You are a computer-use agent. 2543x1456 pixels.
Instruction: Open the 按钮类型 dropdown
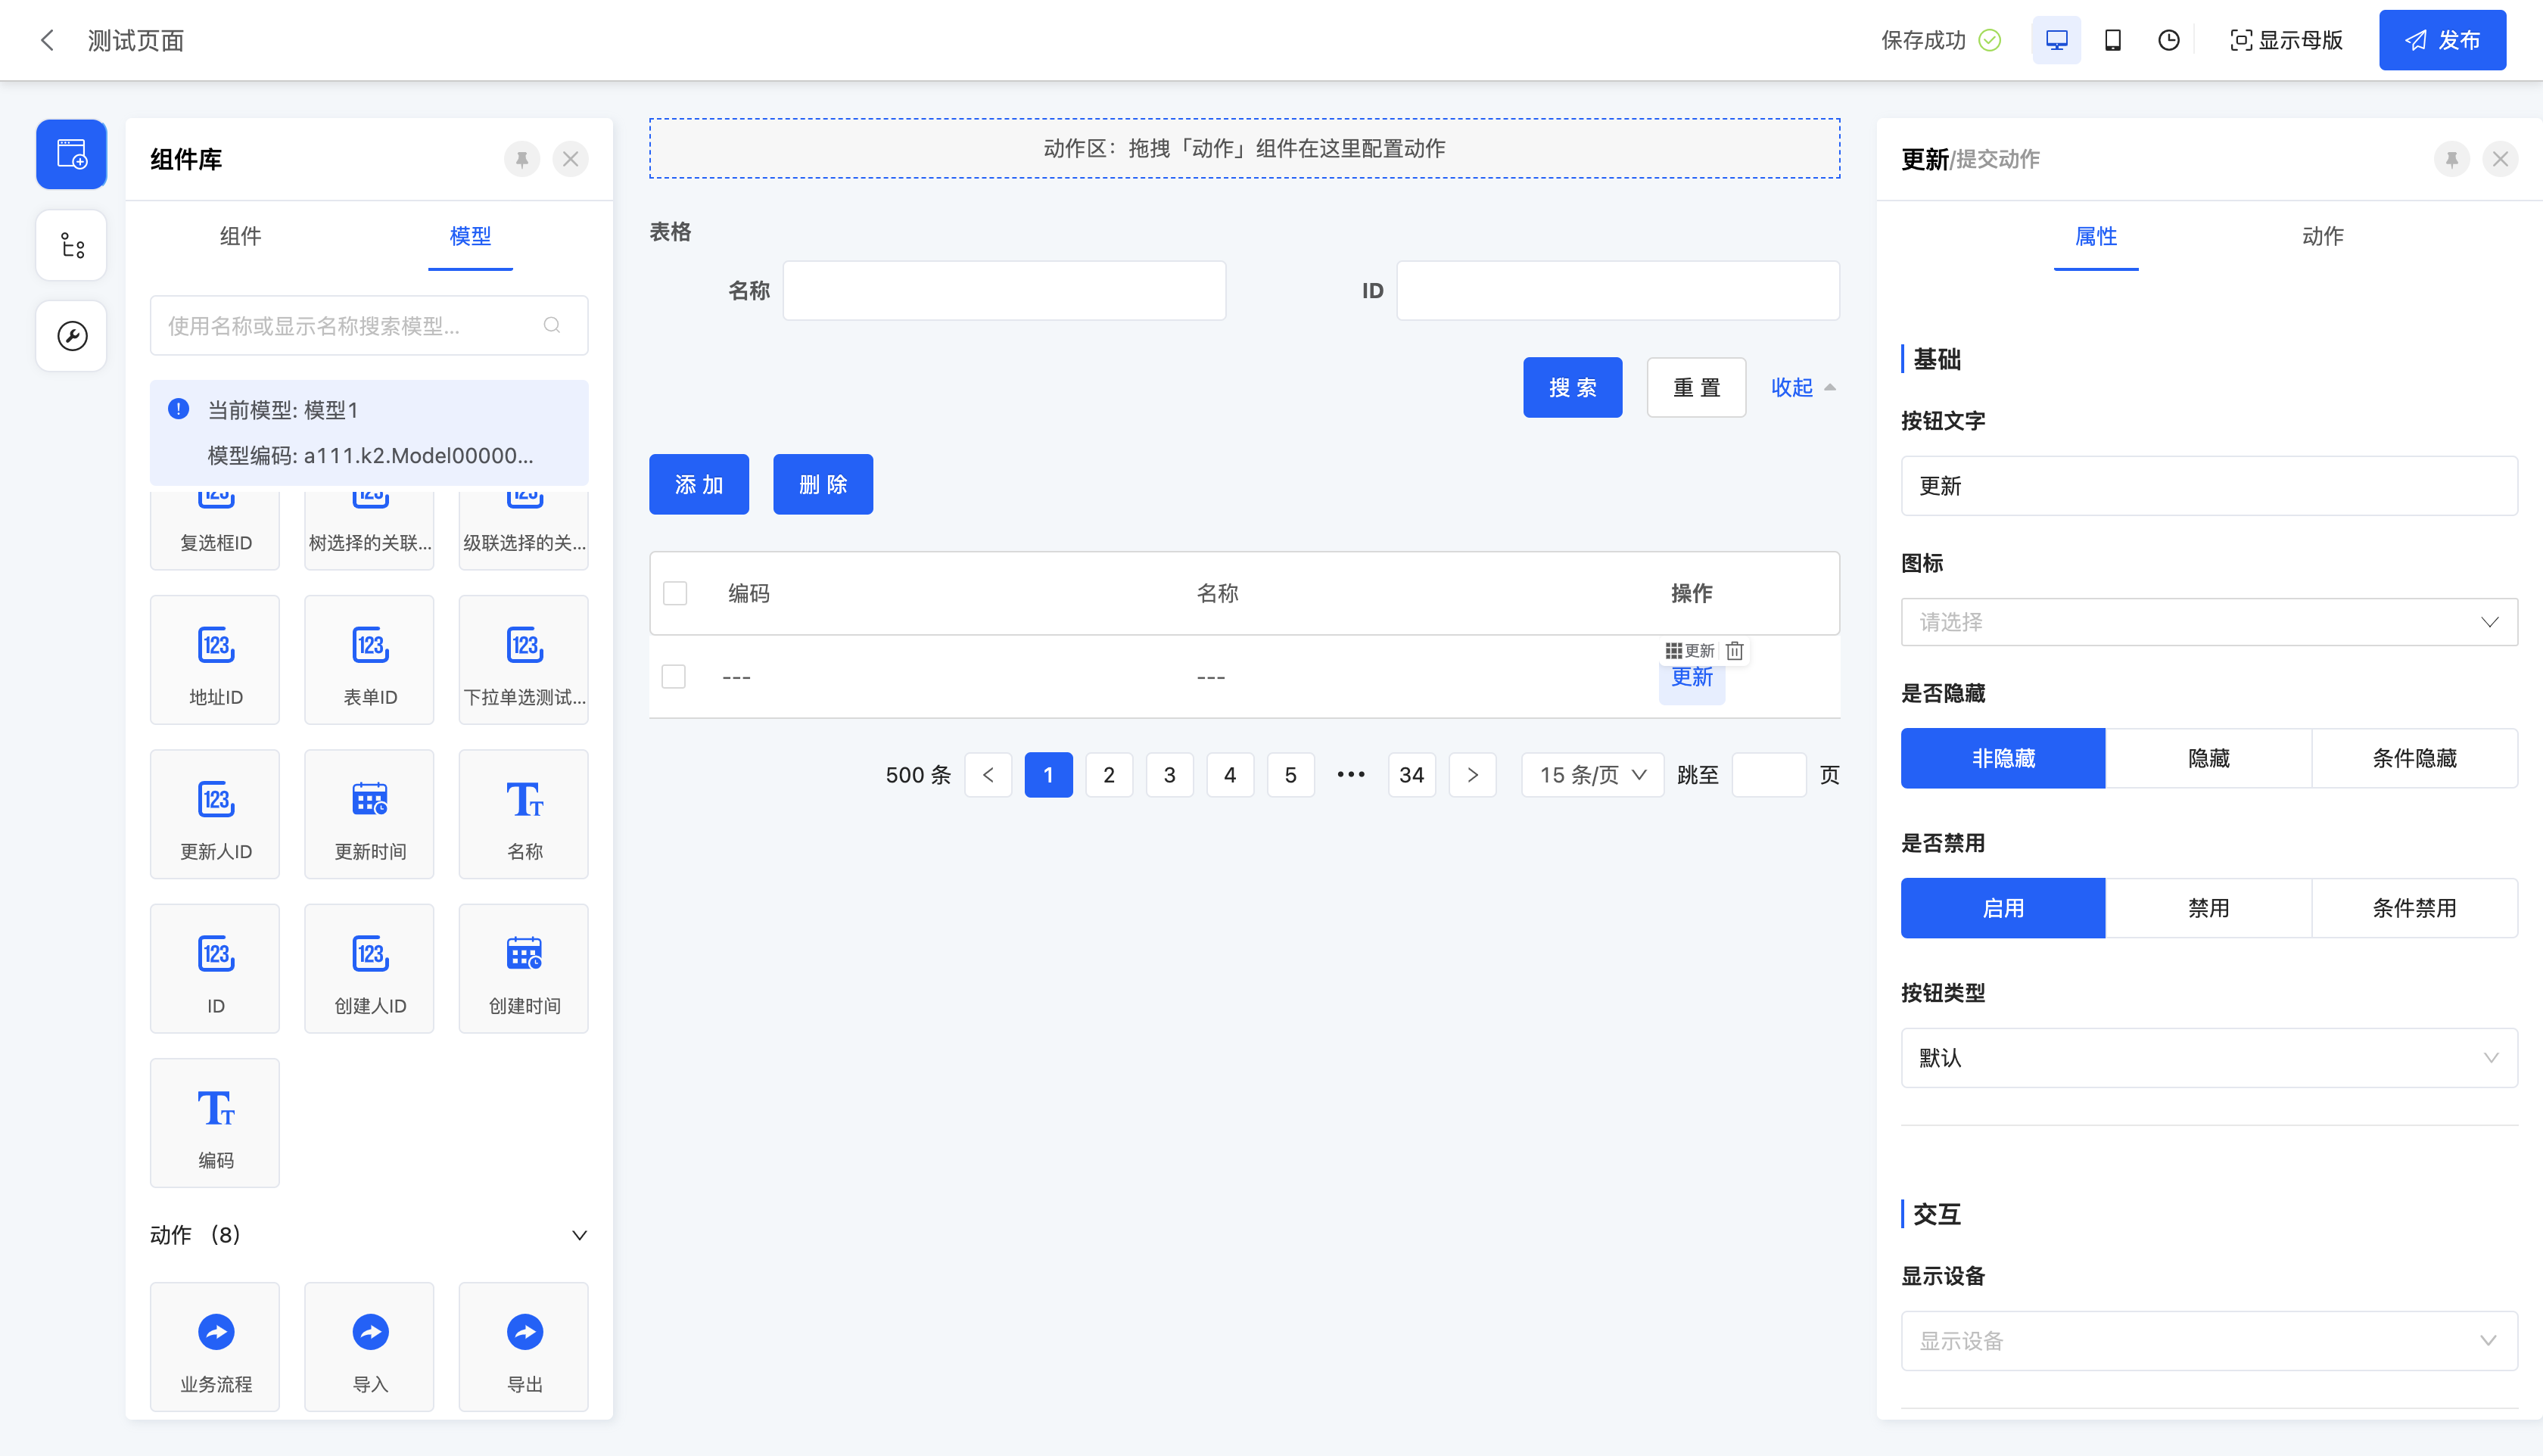click(x=2208, y=1058)
